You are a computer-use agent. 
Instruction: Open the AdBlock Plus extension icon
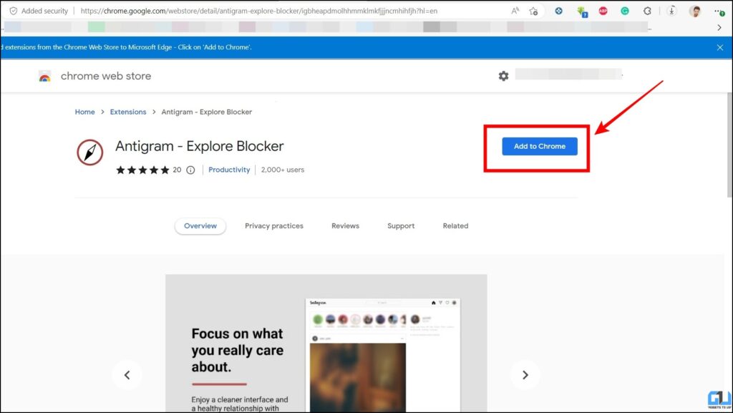[603, 11]
